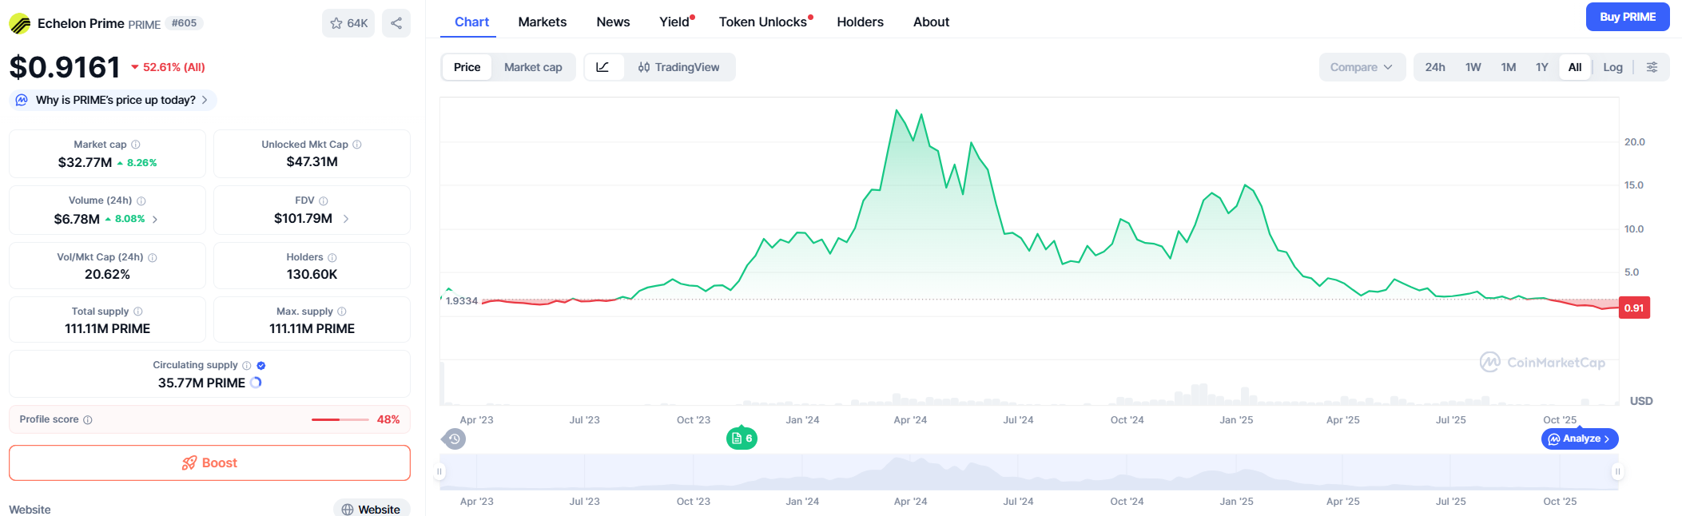This screenshot has height=516, width=1682.
Task: Click the right range slider handle
Action: [1617, 472]
